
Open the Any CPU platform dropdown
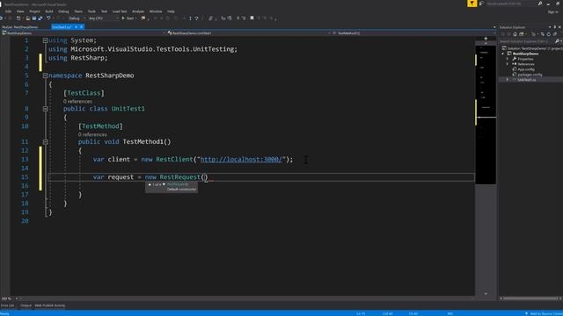pyautogui.click(x=104, y=18)
